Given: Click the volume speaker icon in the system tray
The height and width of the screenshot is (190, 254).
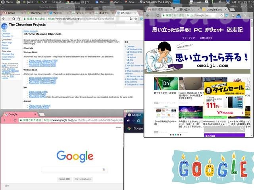Looking at the screenshot, I should 220,2.
